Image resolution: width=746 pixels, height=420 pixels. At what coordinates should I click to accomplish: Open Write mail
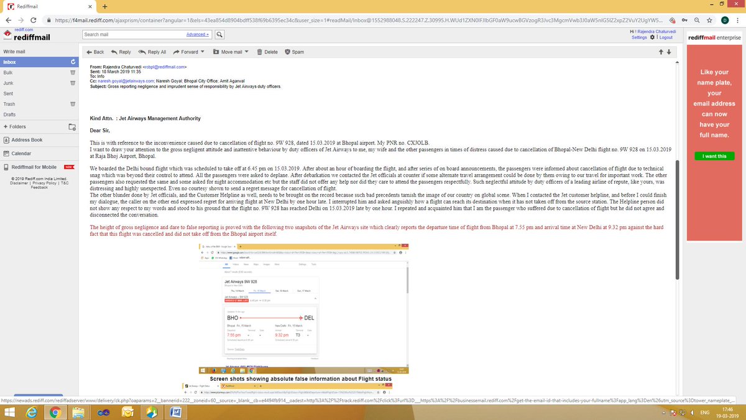(14, 51)
